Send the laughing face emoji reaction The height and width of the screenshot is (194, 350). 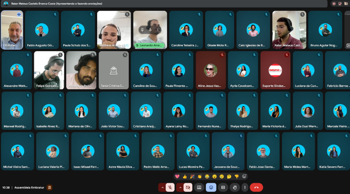point(207,177)
